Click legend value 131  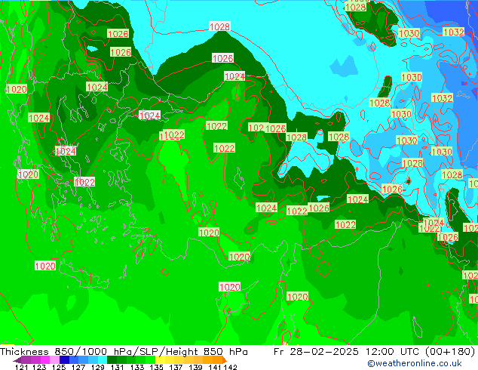[x=118, y=367]
